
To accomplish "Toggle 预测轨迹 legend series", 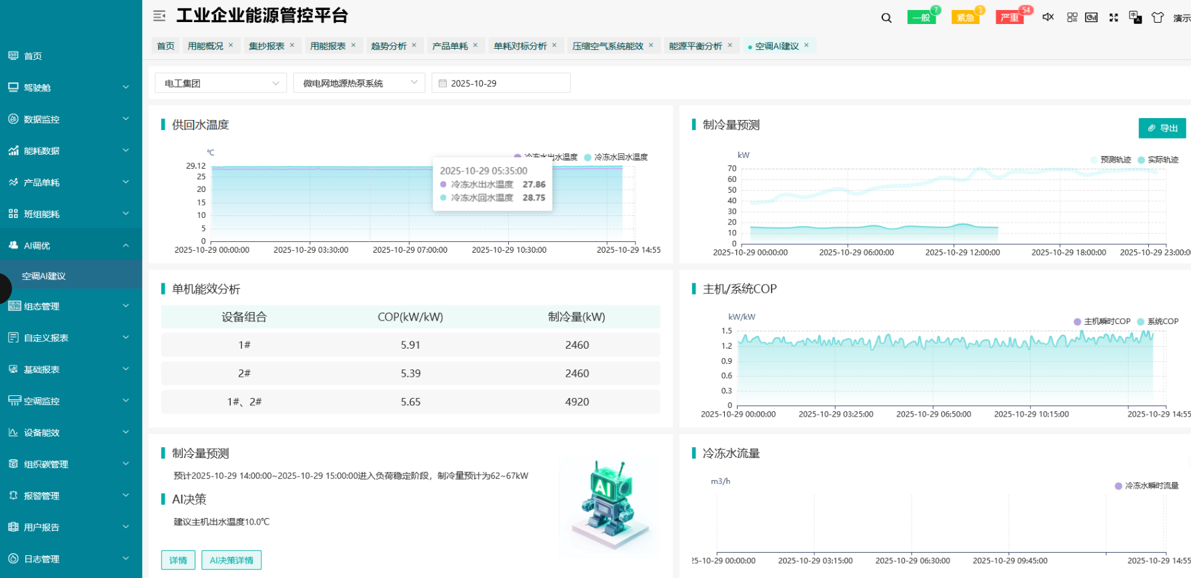I will coord(1111,160).
